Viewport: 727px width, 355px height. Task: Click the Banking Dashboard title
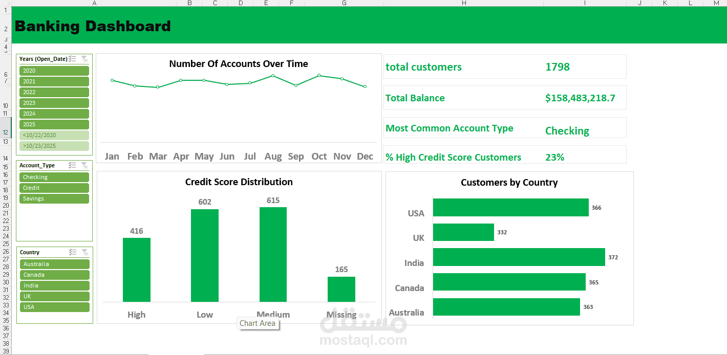(93, 26)
